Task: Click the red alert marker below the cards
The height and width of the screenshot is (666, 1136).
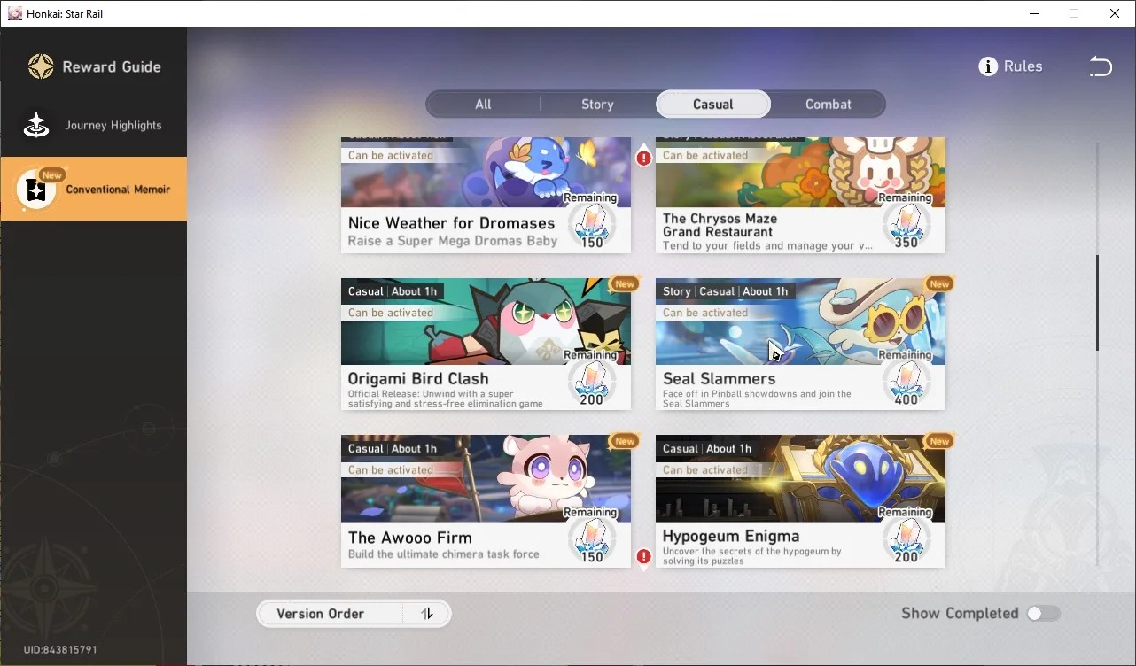Action: pos(643,557)
